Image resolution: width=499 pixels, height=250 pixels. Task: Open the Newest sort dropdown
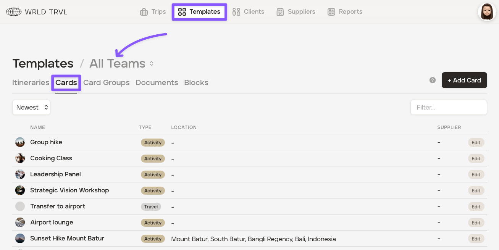31,107
